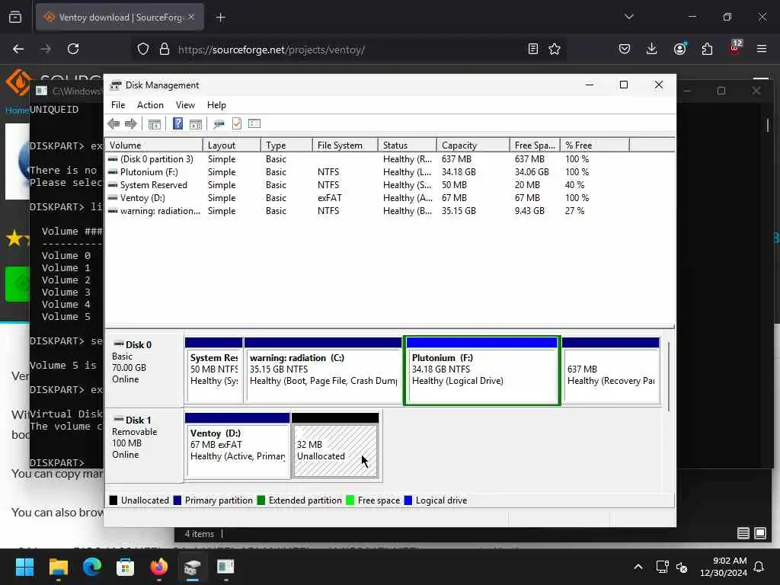Open the Help toolbar icon in Disk Management

[x=177, y=124]
